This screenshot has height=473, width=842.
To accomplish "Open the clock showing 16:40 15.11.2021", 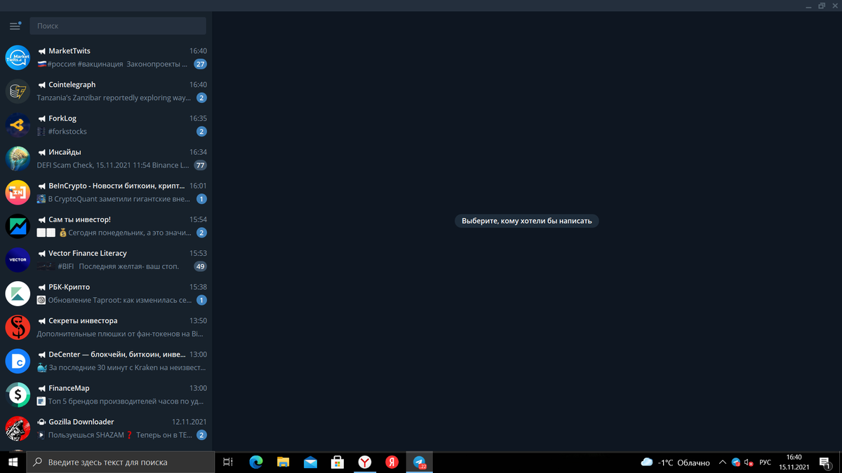I will pos(794,462).
